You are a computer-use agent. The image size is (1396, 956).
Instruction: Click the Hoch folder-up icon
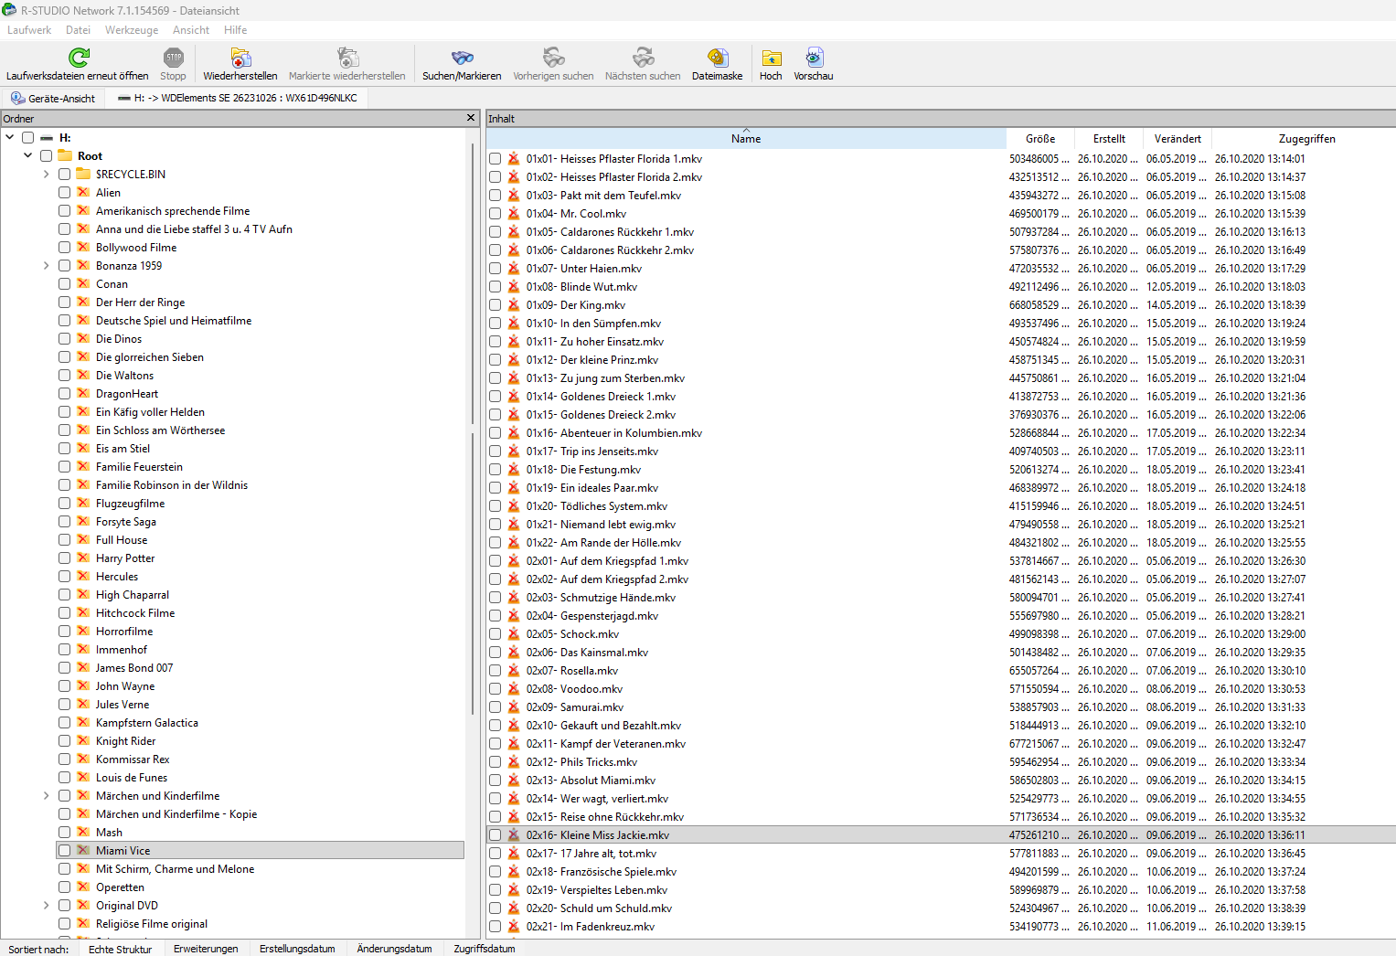coord(771,58)
